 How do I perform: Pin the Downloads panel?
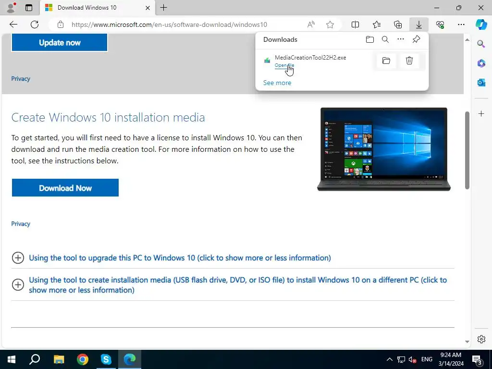(416, 39)
